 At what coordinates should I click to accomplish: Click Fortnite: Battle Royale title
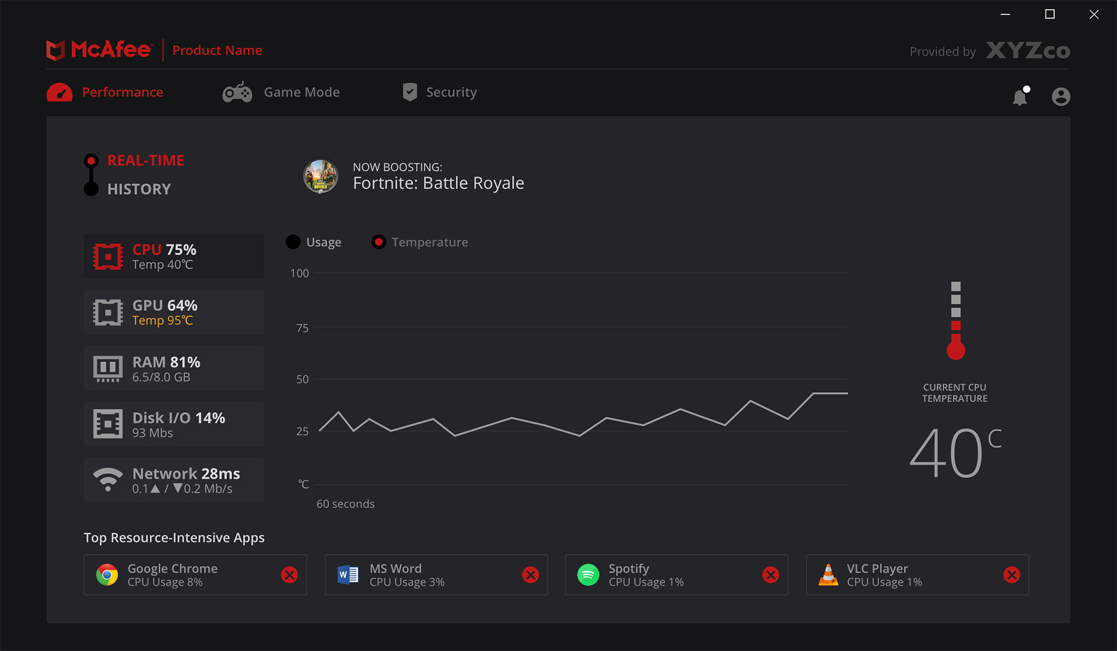coord(438,183)
